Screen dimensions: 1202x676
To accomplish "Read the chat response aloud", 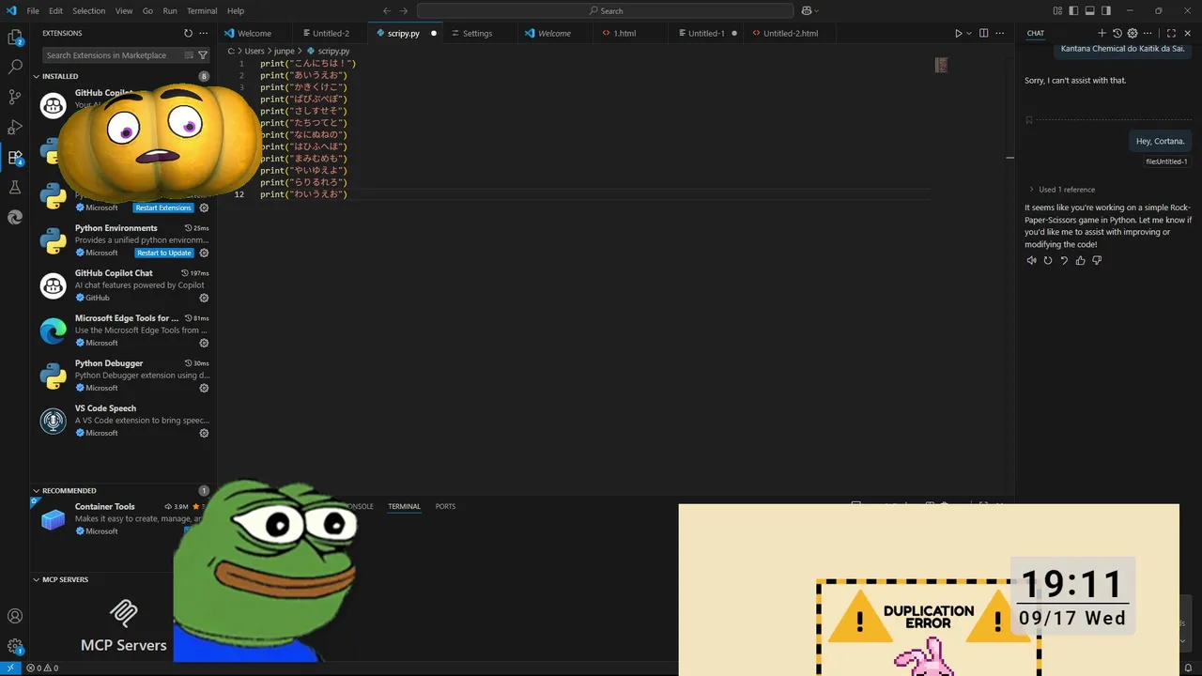I will click(x=1031, y=260).
